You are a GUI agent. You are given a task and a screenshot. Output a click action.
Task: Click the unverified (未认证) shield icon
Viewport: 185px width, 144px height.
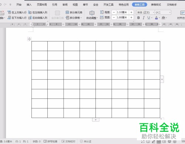[x=81, y=141]
